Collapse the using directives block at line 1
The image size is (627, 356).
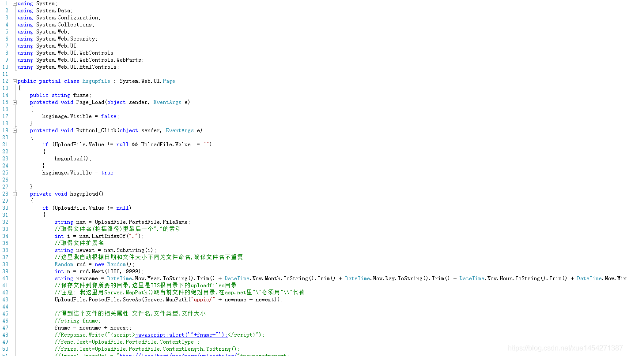point(15,4)
